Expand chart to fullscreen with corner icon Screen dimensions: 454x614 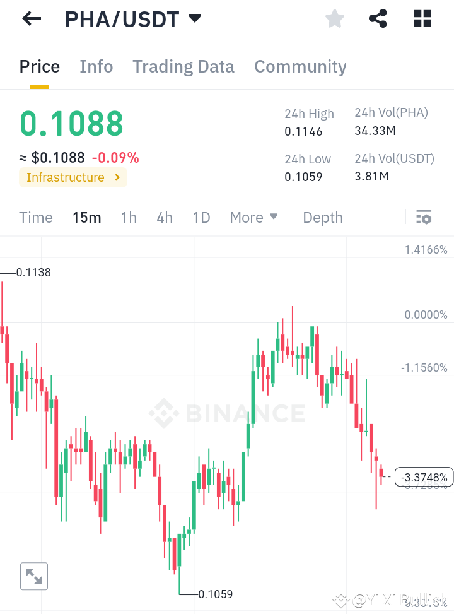click(33, 576)
